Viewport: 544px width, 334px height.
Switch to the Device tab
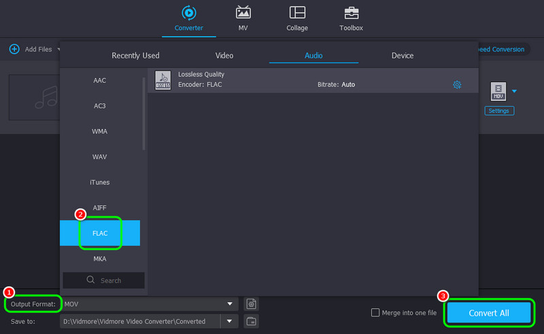coord(402,56)
